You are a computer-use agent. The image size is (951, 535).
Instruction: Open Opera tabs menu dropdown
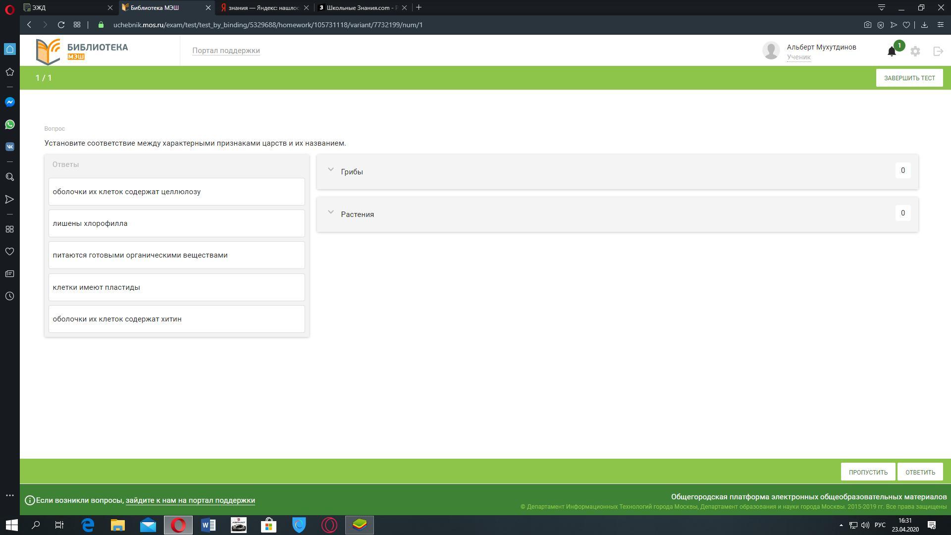point(881,7)
